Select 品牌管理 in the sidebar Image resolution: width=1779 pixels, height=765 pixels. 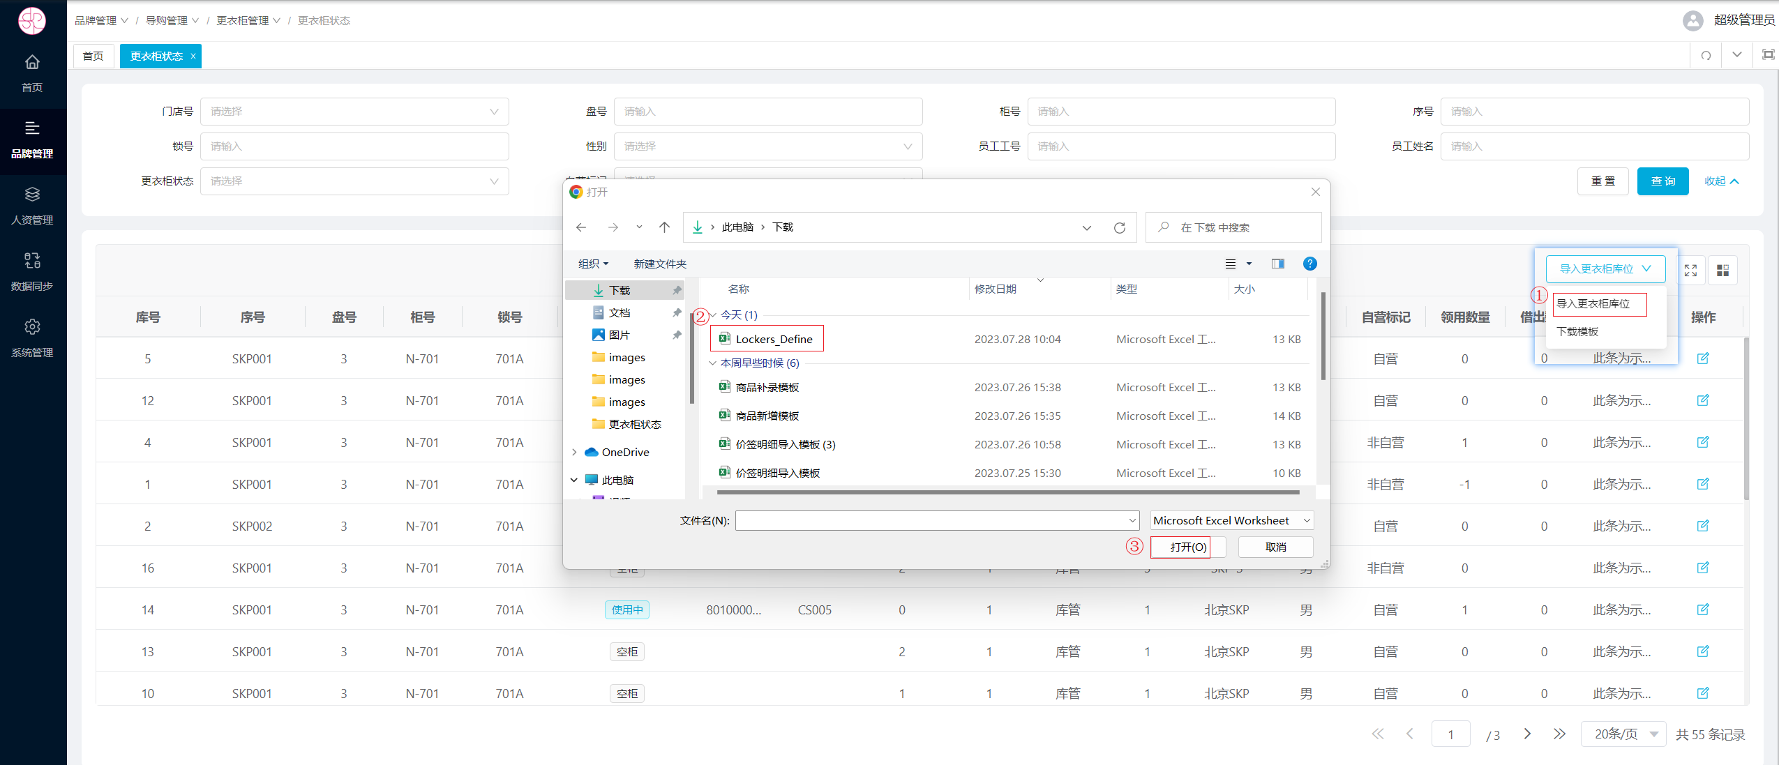click(32, 140)
